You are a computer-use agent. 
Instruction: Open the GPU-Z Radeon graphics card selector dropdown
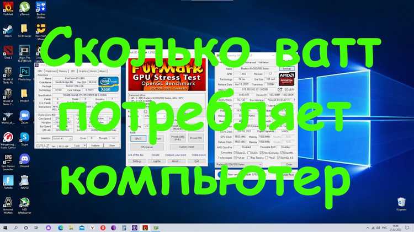tap(239, 164)
